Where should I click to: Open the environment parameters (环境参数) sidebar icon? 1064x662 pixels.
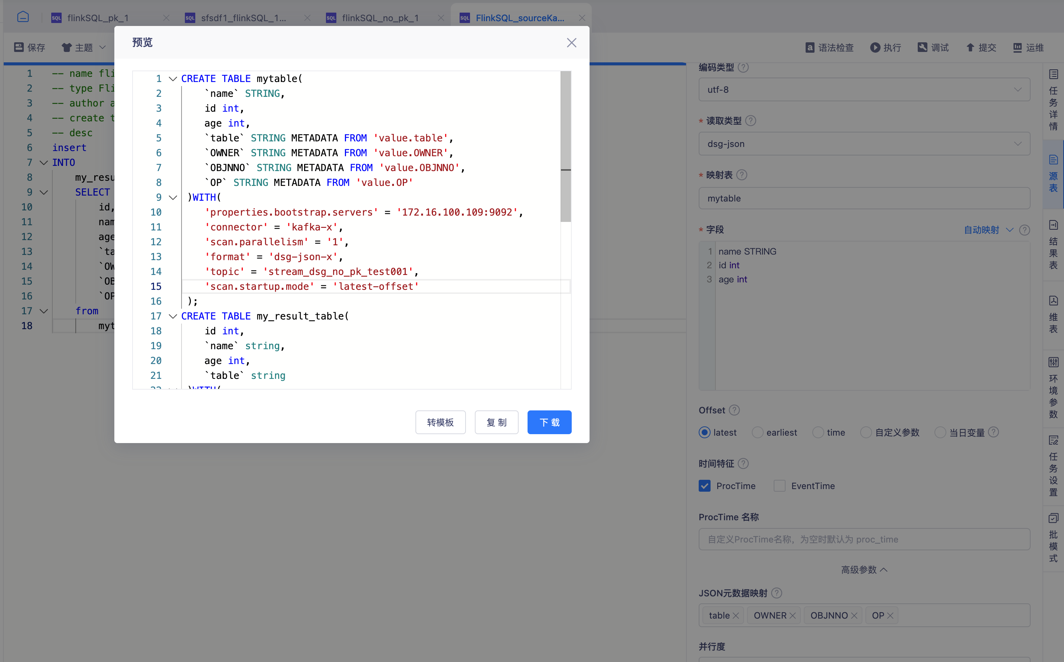[1053, 362]
